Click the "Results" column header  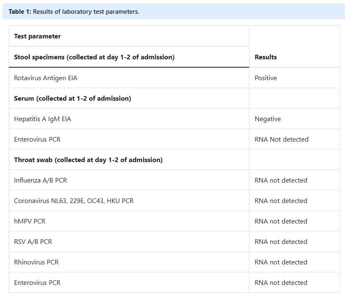[x=266, y=57]
